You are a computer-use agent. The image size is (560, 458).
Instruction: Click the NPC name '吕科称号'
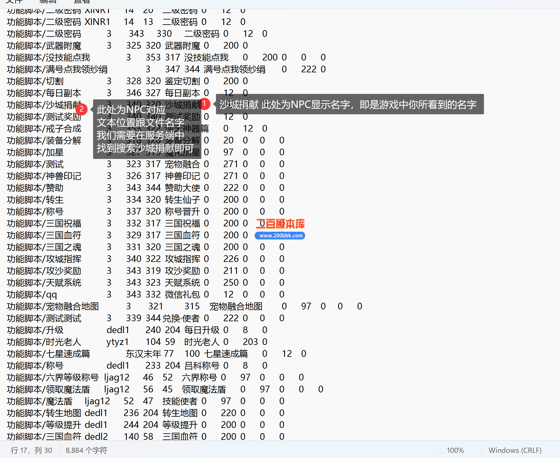(202, 366)
